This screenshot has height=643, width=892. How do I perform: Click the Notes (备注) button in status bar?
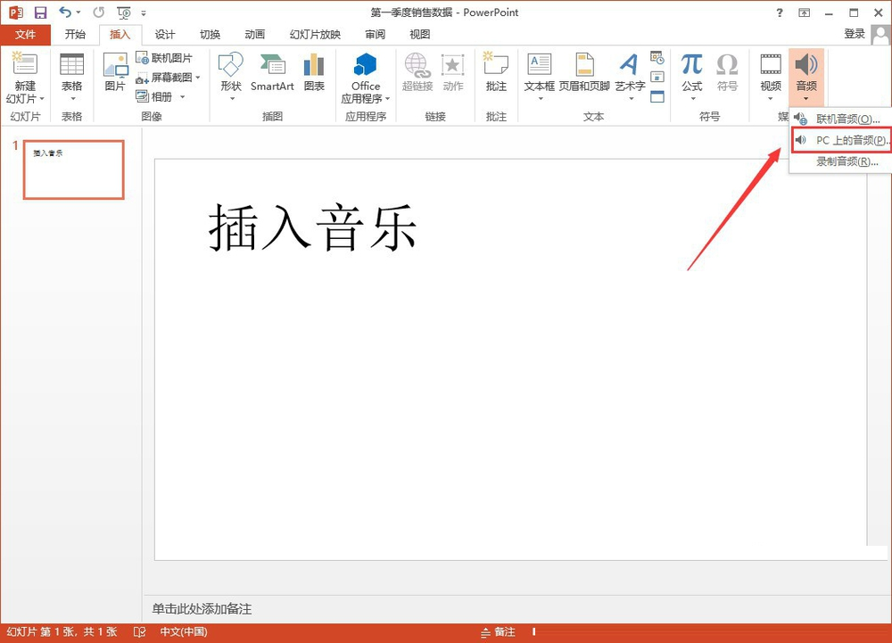click(498, 631)
